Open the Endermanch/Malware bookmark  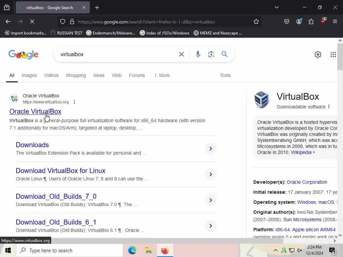[111, 33]
